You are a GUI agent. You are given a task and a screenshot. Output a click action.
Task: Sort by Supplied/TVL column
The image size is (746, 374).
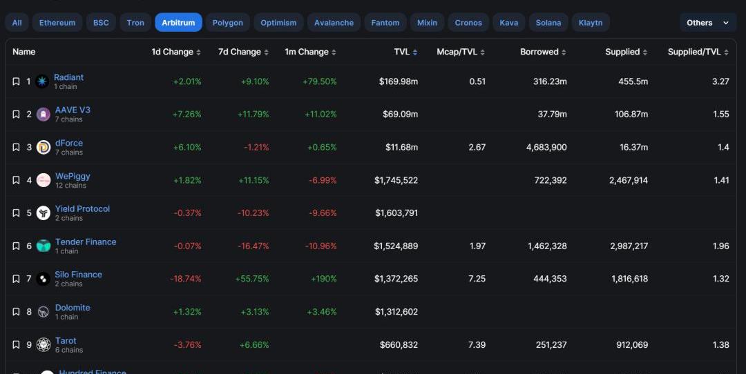698,52
